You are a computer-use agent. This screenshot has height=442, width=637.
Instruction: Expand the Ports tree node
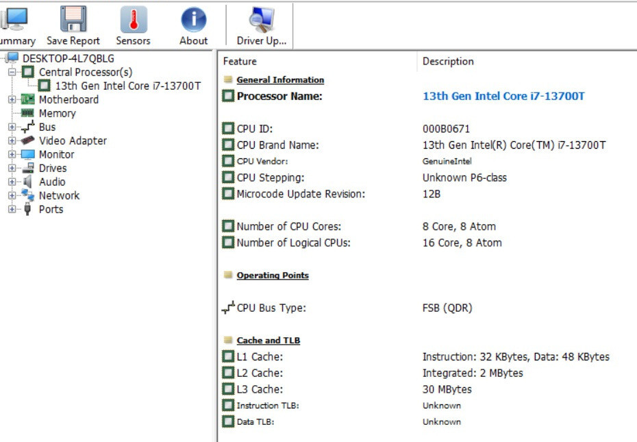12,210
